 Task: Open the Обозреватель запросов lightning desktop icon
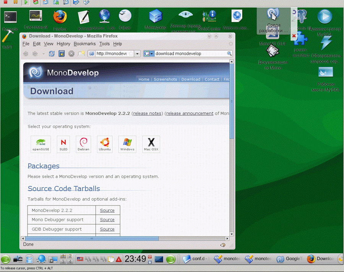coord(326,43)
